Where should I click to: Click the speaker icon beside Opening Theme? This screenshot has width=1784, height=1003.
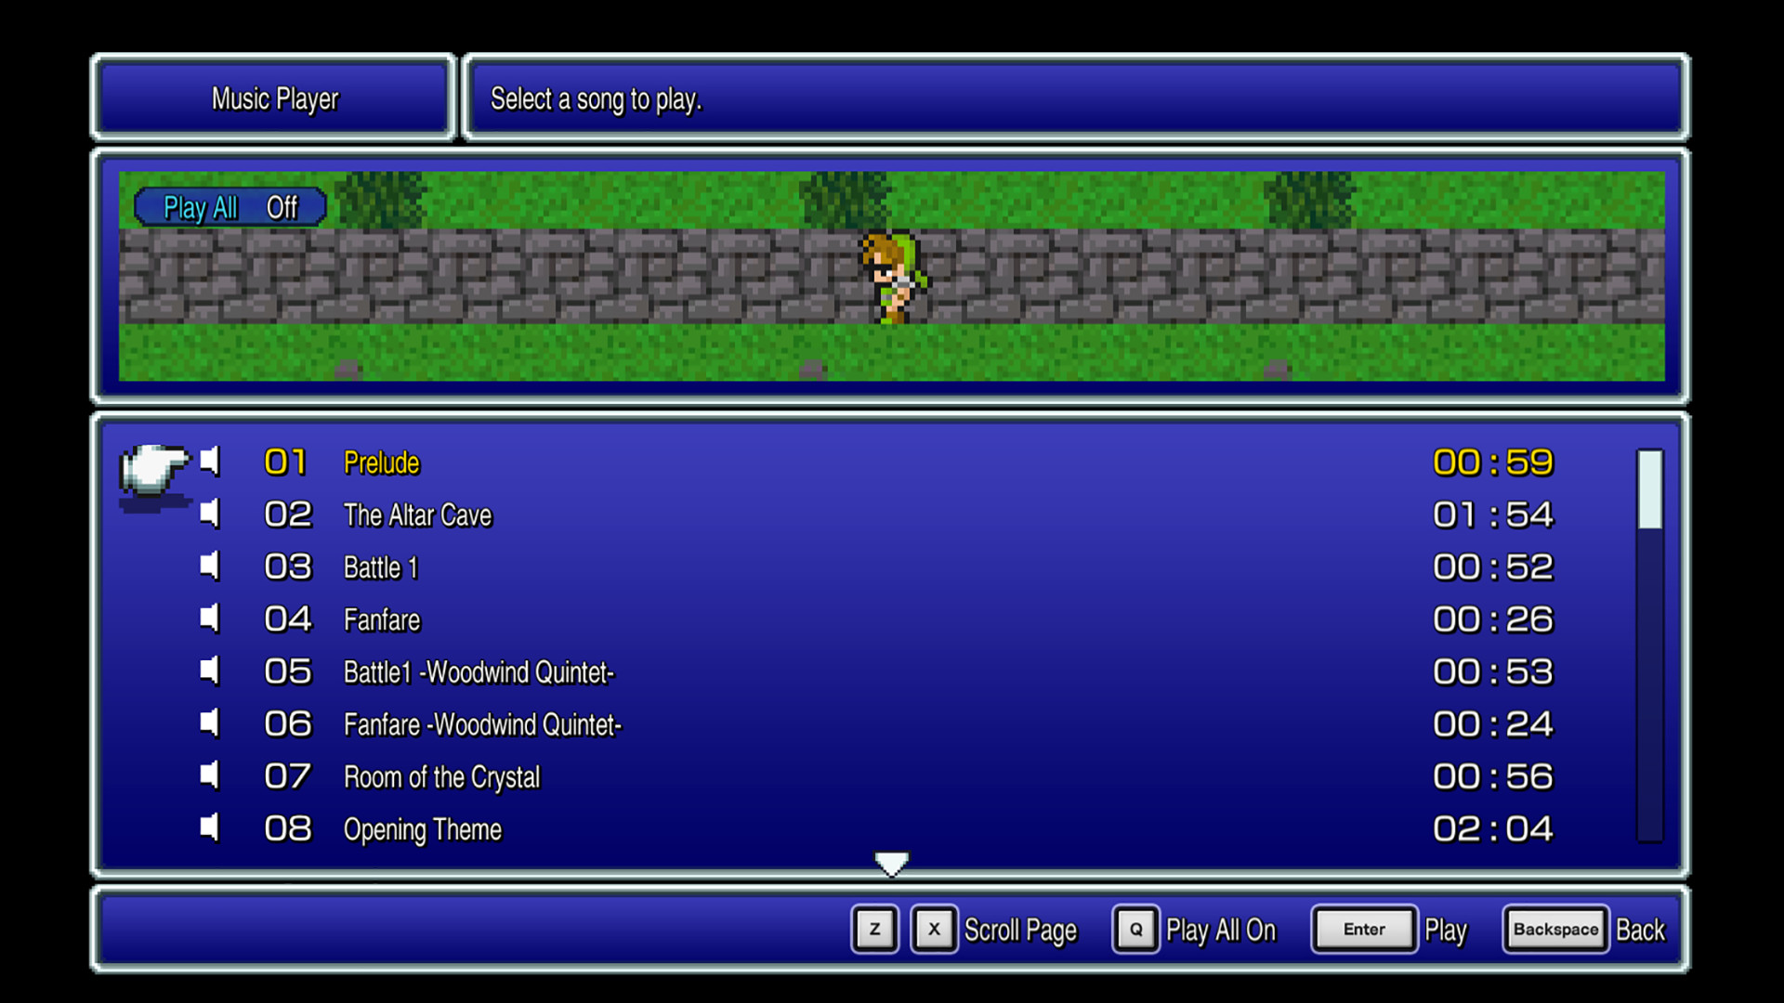click(x=210, y=827)
